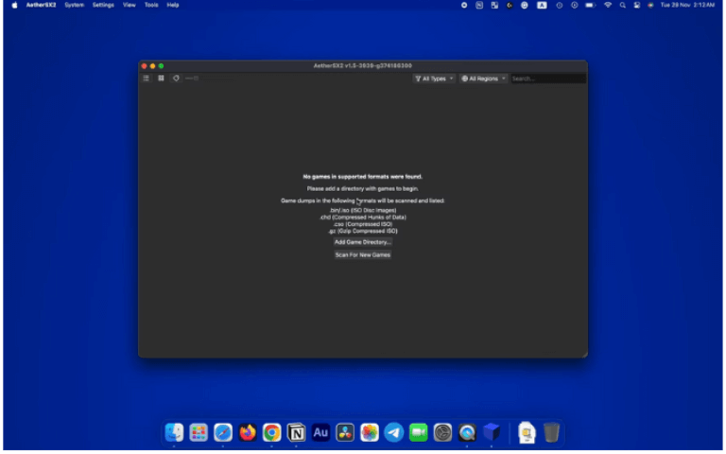
Task: Click the Scan For New Games button
Action: point(363,254)
